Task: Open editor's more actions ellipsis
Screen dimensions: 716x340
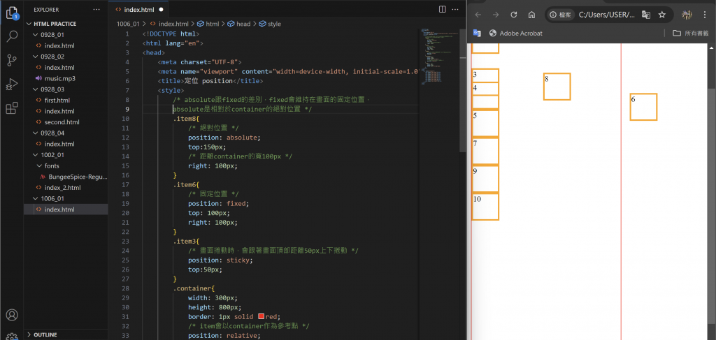Action: pyautogui.click(x=457, y=9)
